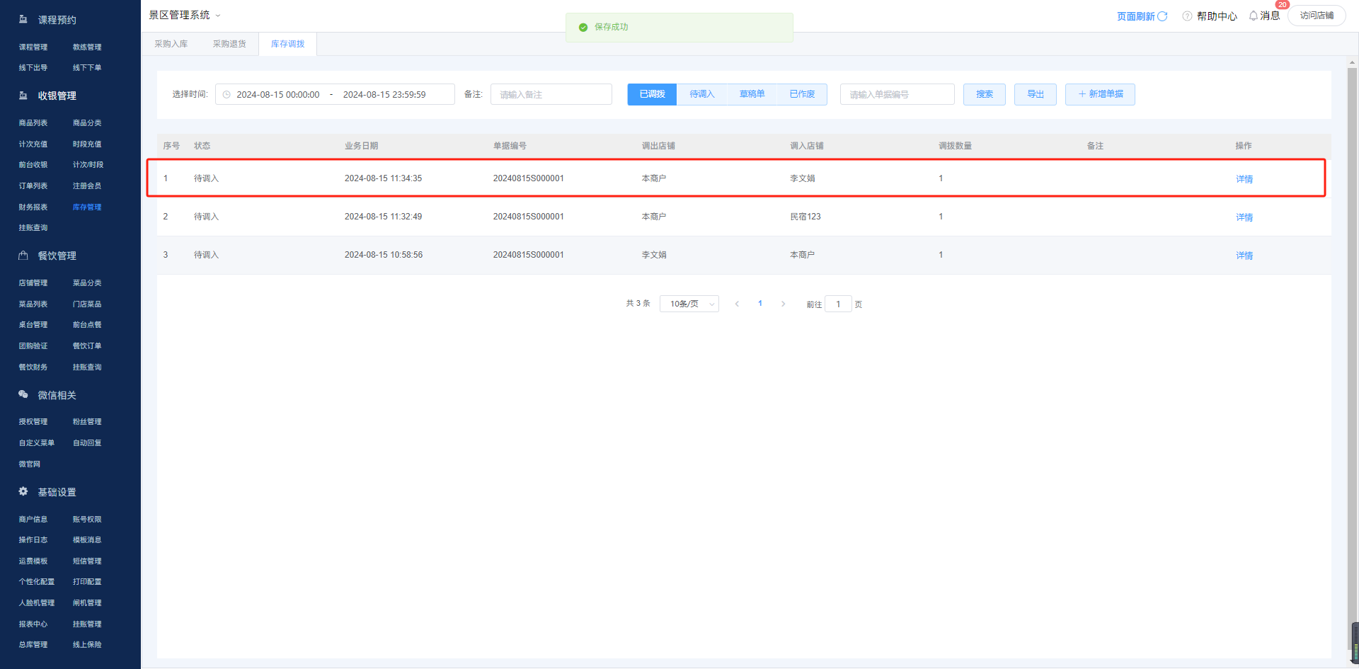Click the 基础设置 gear icon
Image resolution: width=1359 pixels, height=669 pixels.
pyautogui.click(x=23, y=491)
